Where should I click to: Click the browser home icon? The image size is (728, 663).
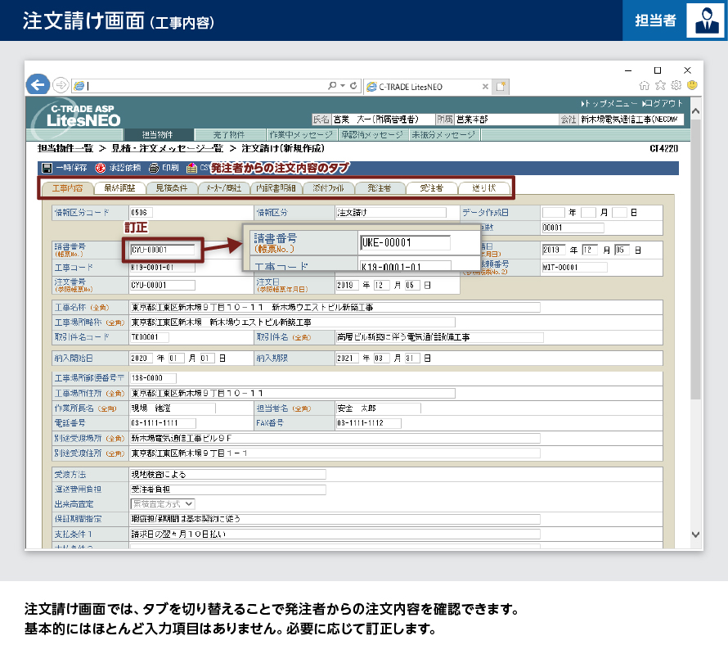(645, 85)
